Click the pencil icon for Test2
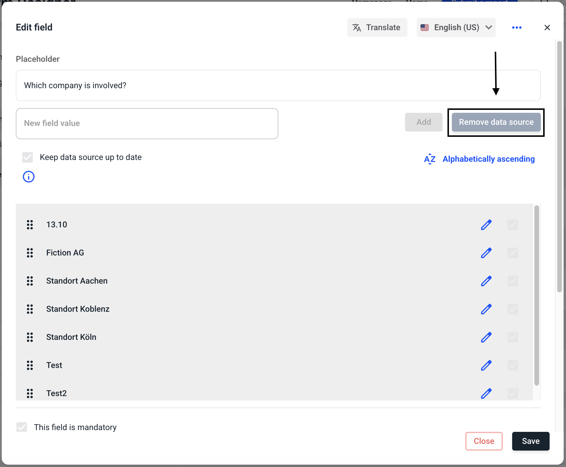The image size is (566, 467). [x=486, y=393]
